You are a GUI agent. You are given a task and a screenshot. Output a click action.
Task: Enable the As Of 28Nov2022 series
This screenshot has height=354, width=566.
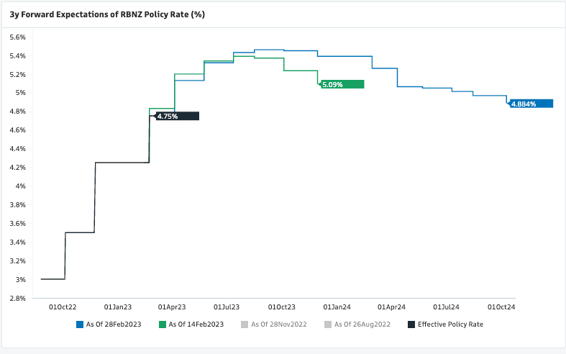[278, 324]
